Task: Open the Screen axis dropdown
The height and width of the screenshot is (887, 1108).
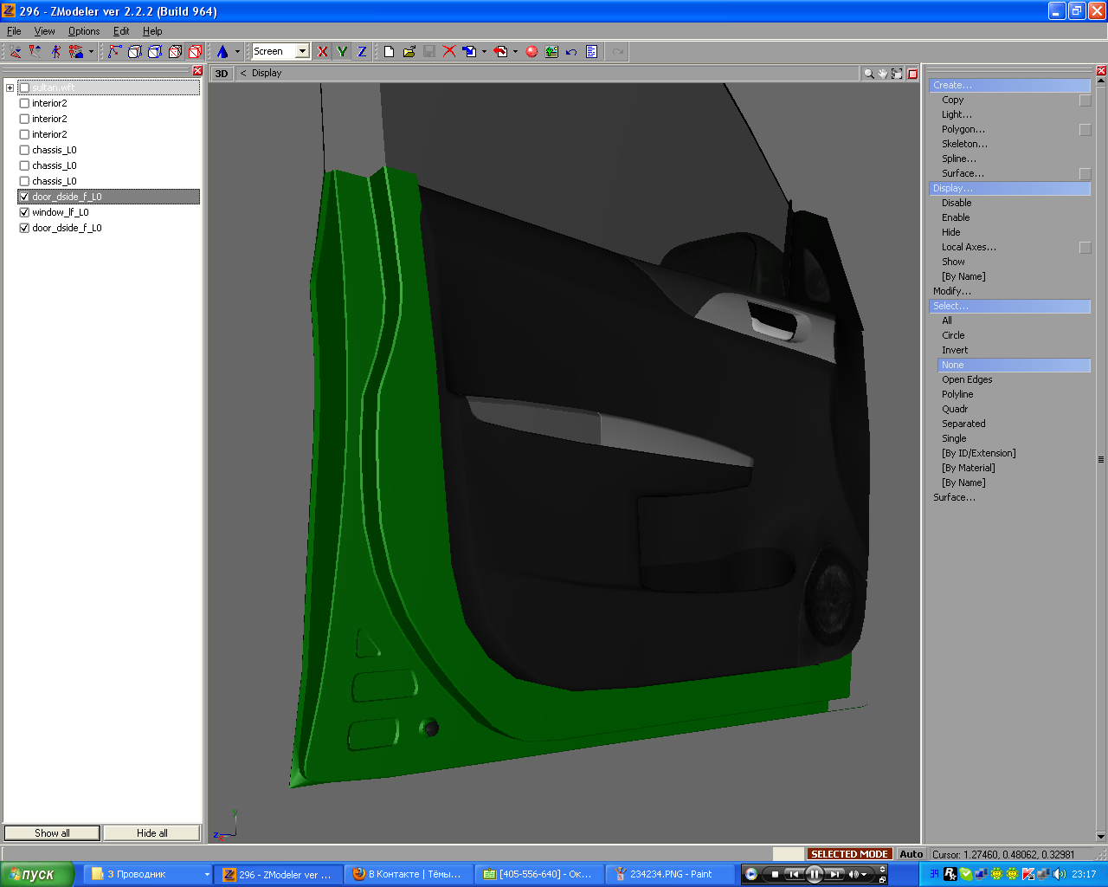Action: (x=302, y=52)
